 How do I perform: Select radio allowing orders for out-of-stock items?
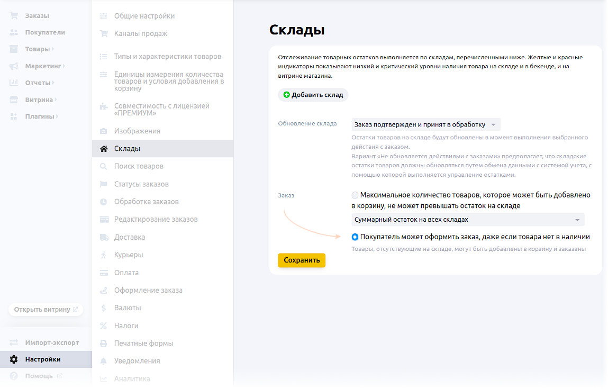pyautogui.click(x=355, y=237)
